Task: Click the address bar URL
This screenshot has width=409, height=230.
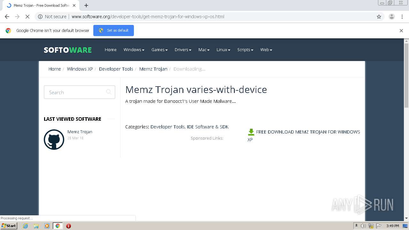Action: pos(148,17)
